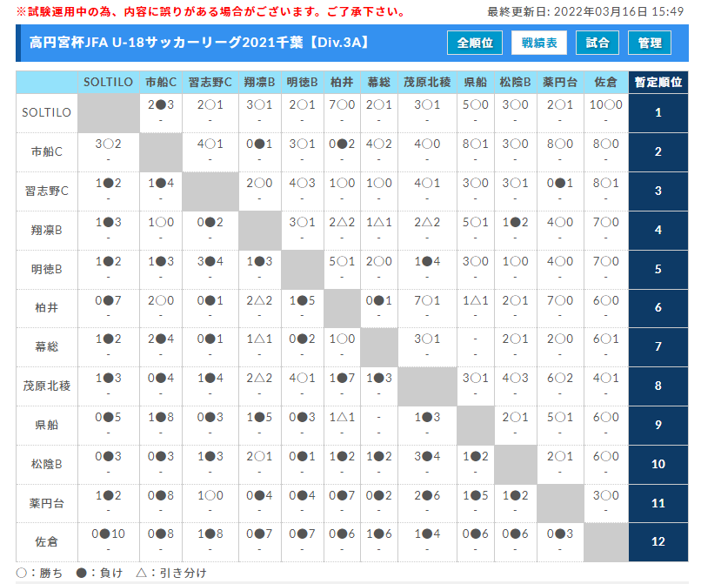This screenshot has width=701, height=584.
Task: Click 柏井 vs 県船 score 1△1
Action: [x=476, y=301]
